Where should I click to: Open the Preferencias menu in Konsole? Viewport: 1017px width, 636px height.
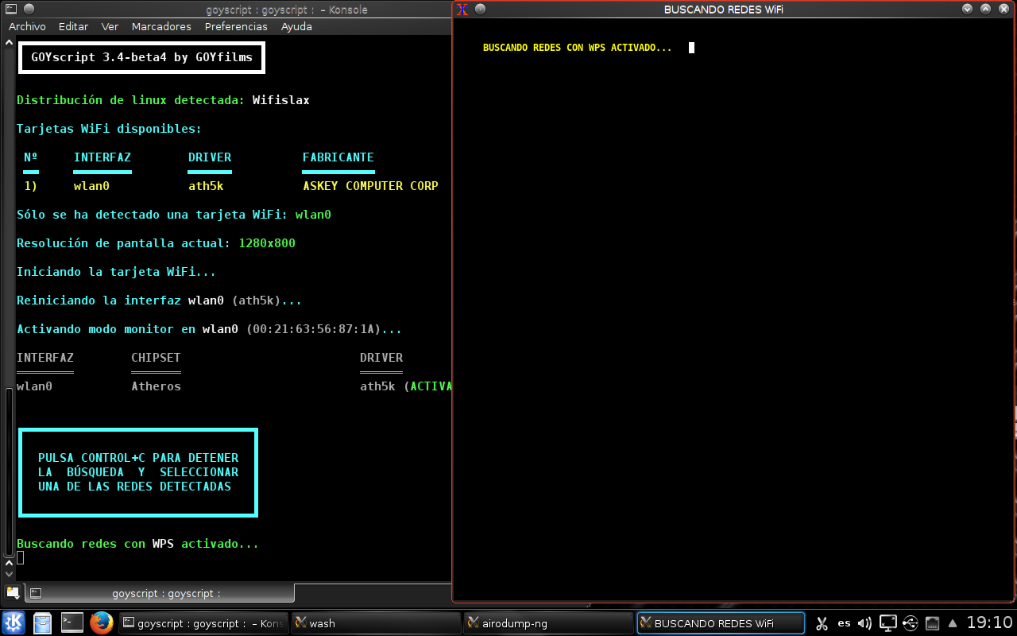(236, 26)
